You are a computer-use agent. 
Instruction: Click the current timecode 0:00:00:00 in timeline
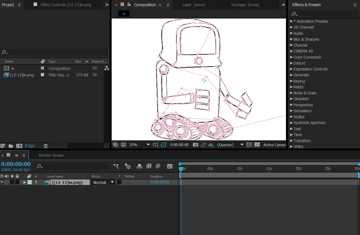click(16, 164)
